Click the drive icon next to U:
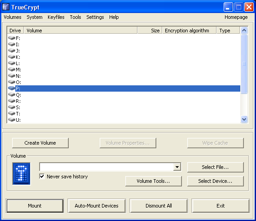 point(12,119)
